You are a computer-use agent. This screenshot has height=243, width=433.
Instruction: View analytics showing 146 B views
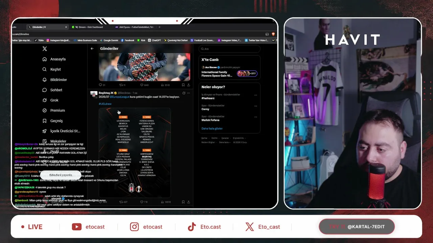click(x=166, y=202)
